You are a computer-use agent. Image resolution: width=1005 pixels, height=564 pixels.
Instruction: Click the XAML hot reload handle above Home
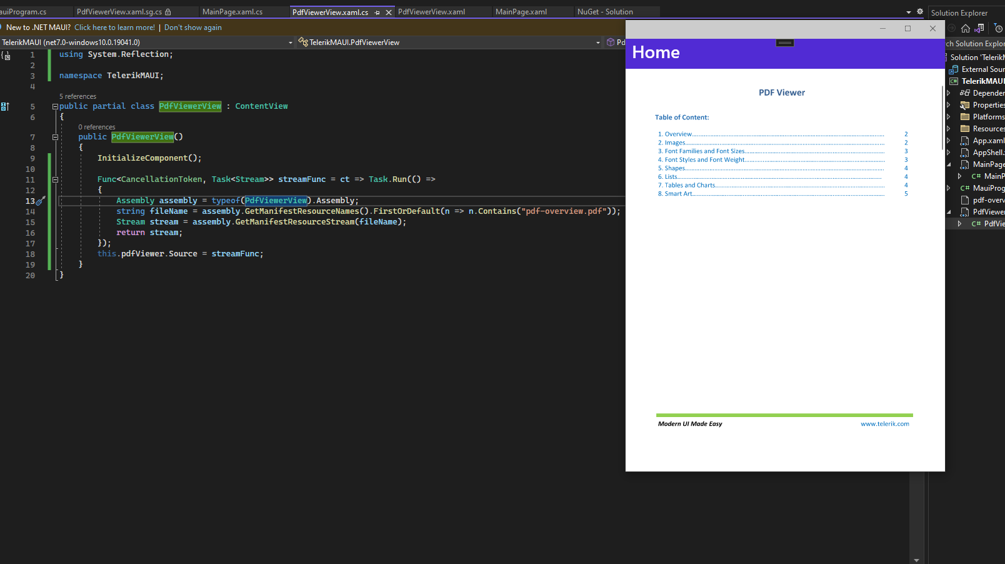(785, 43)
